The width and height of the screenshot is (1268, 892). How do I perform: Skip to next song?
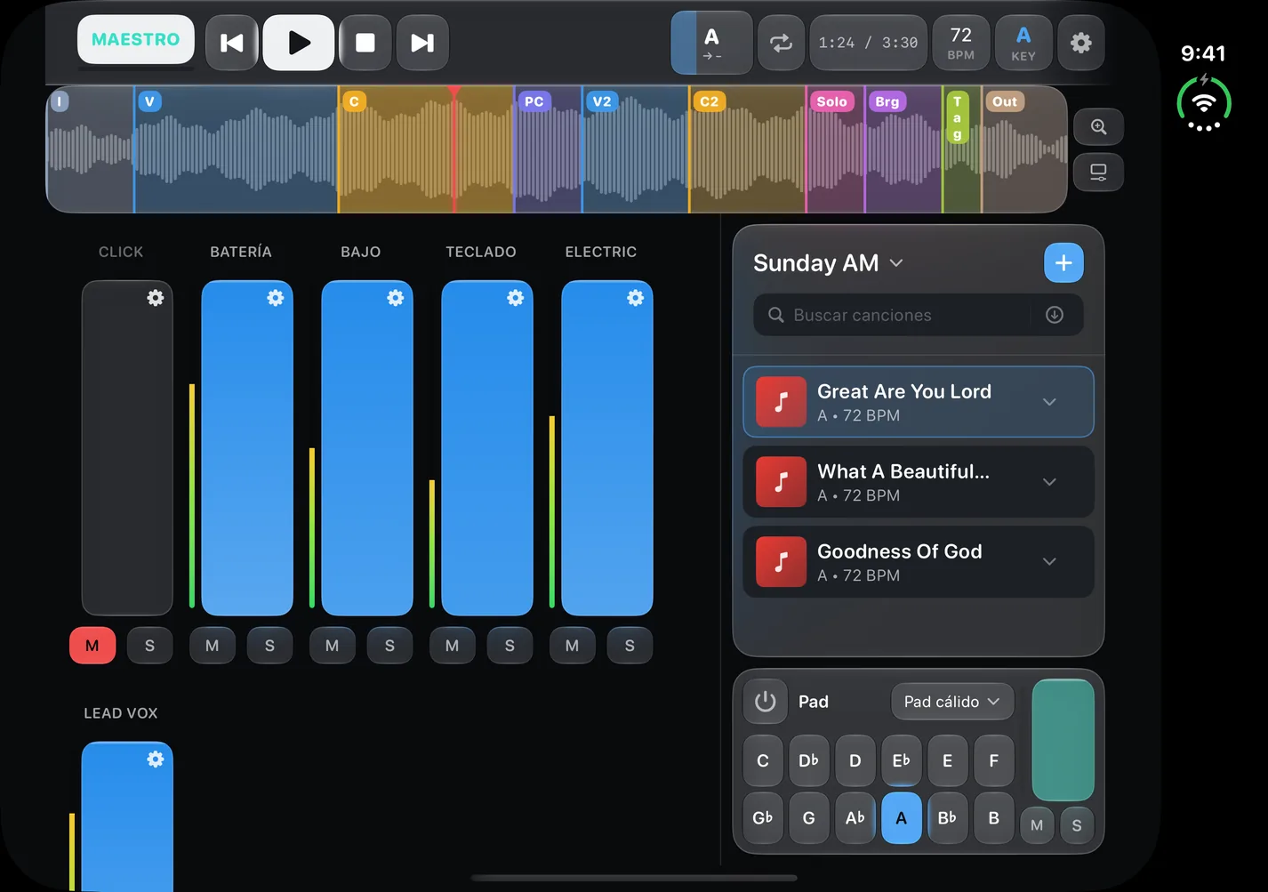[x=422, y=43]
